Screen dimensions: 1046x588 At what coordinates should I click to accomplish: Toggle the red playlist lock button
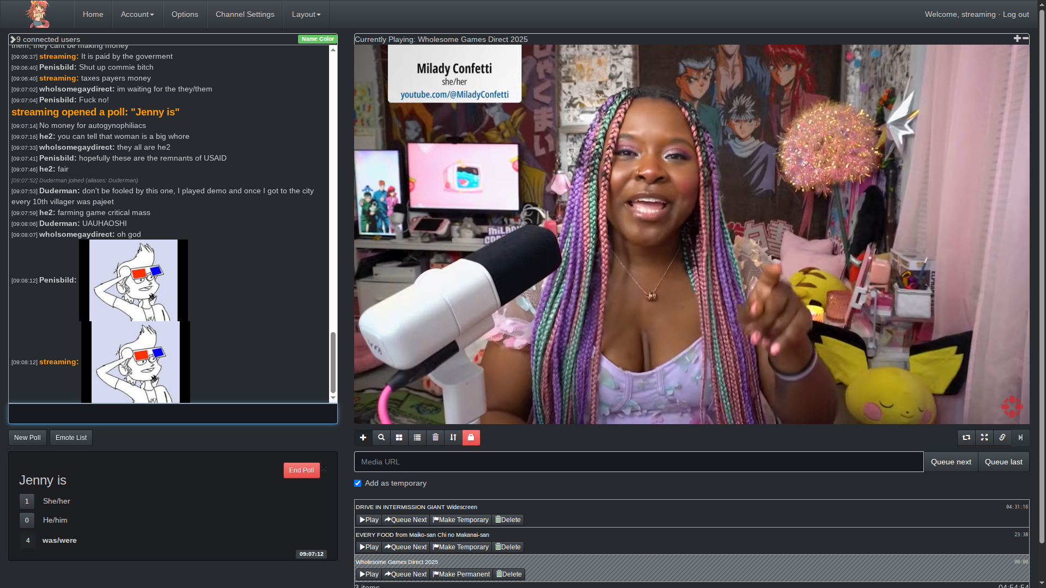click(x=471, y=438)
